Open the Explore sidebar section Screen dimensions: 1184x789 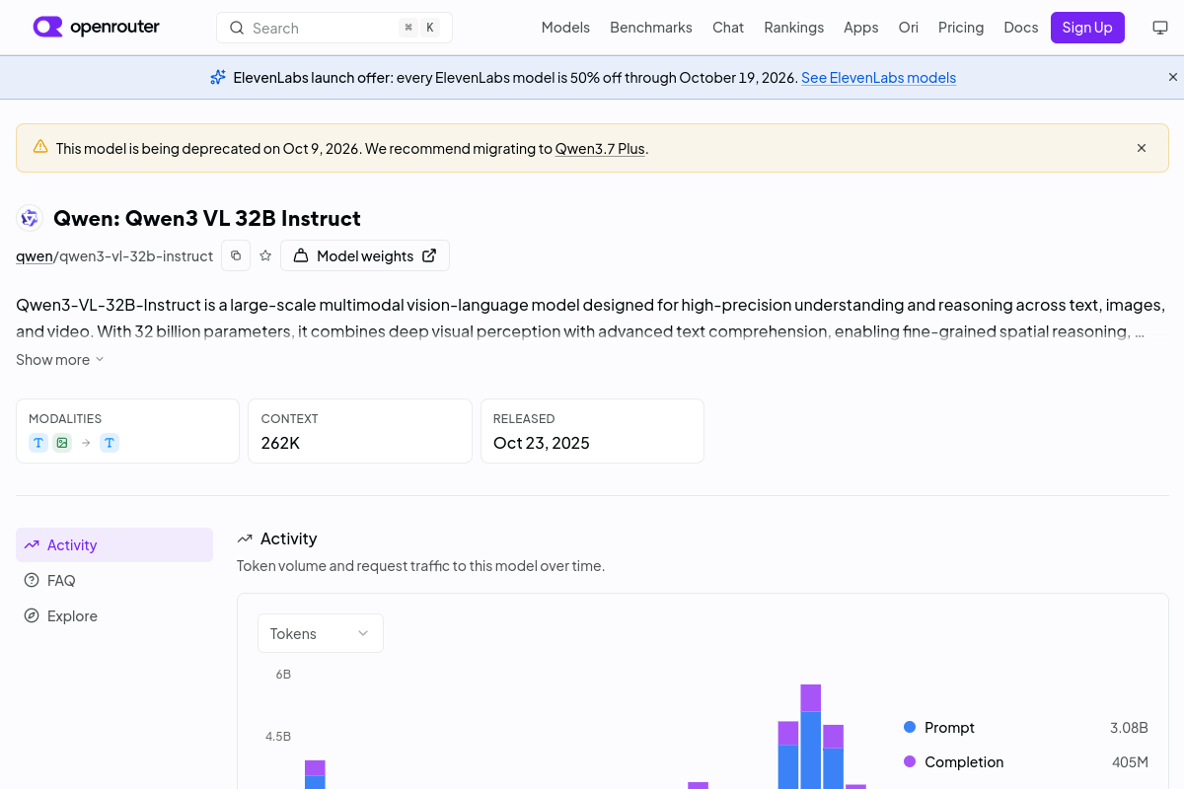pyautogui.click(x=114, y=615)
